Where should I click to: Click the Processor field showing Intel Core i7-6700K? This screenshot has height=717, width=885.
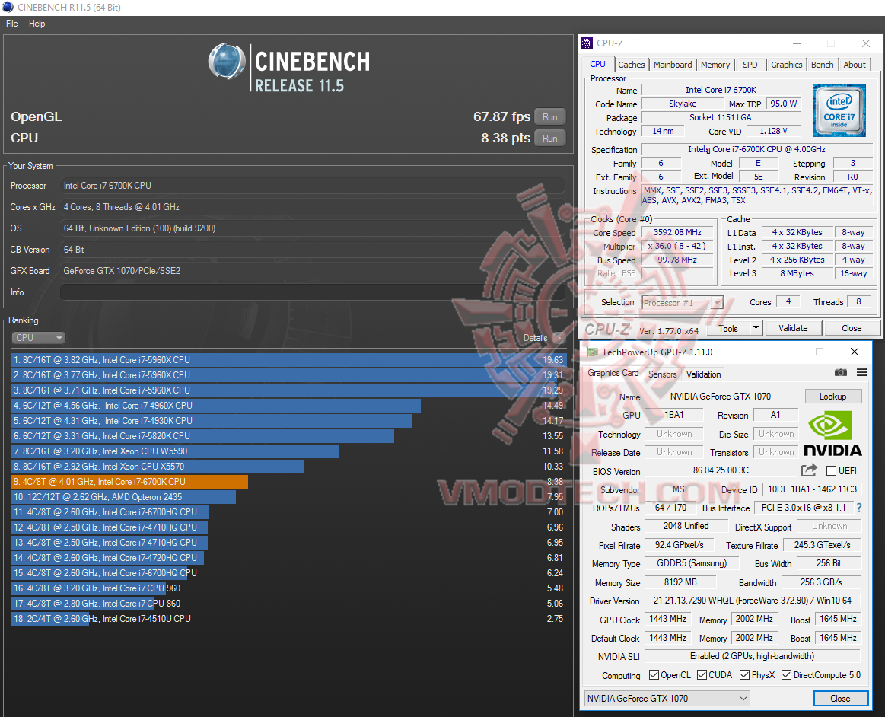(x=313, y=186)
